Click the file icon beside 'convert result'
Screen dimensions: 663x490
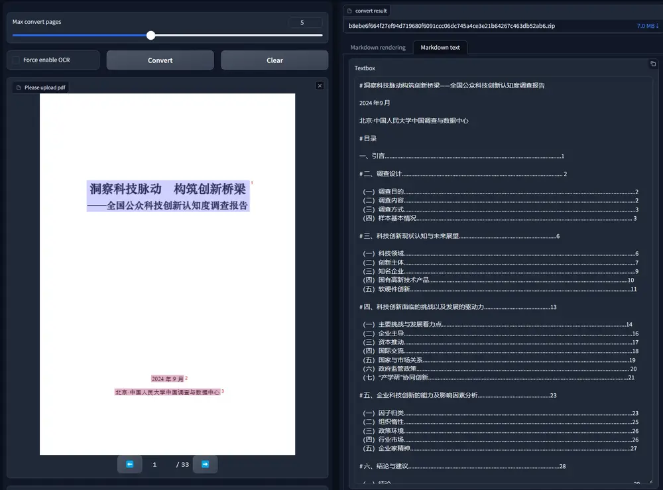coord(349,11)
